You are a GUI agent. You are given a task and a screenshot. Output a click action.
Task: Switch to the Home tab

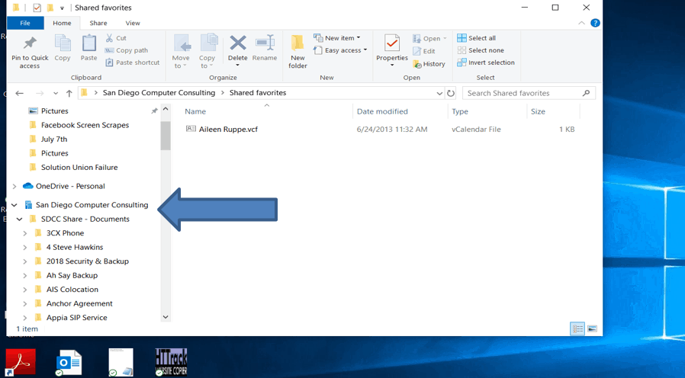click(x=62, y=23)
